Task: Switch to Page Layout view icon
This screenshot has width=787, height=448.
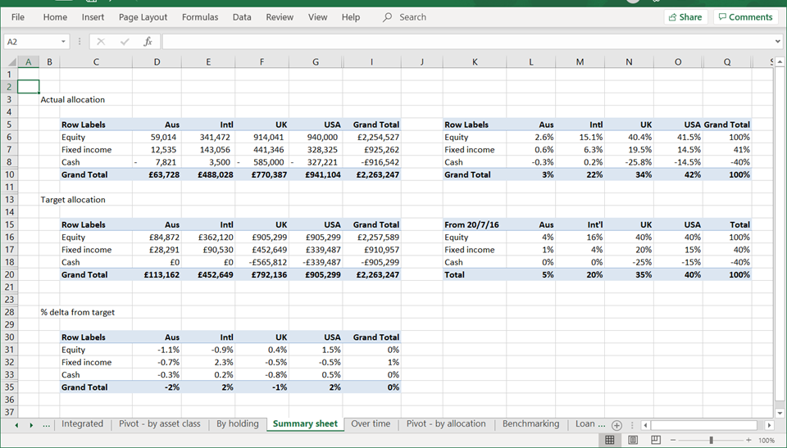Action: tap(633, 440)
